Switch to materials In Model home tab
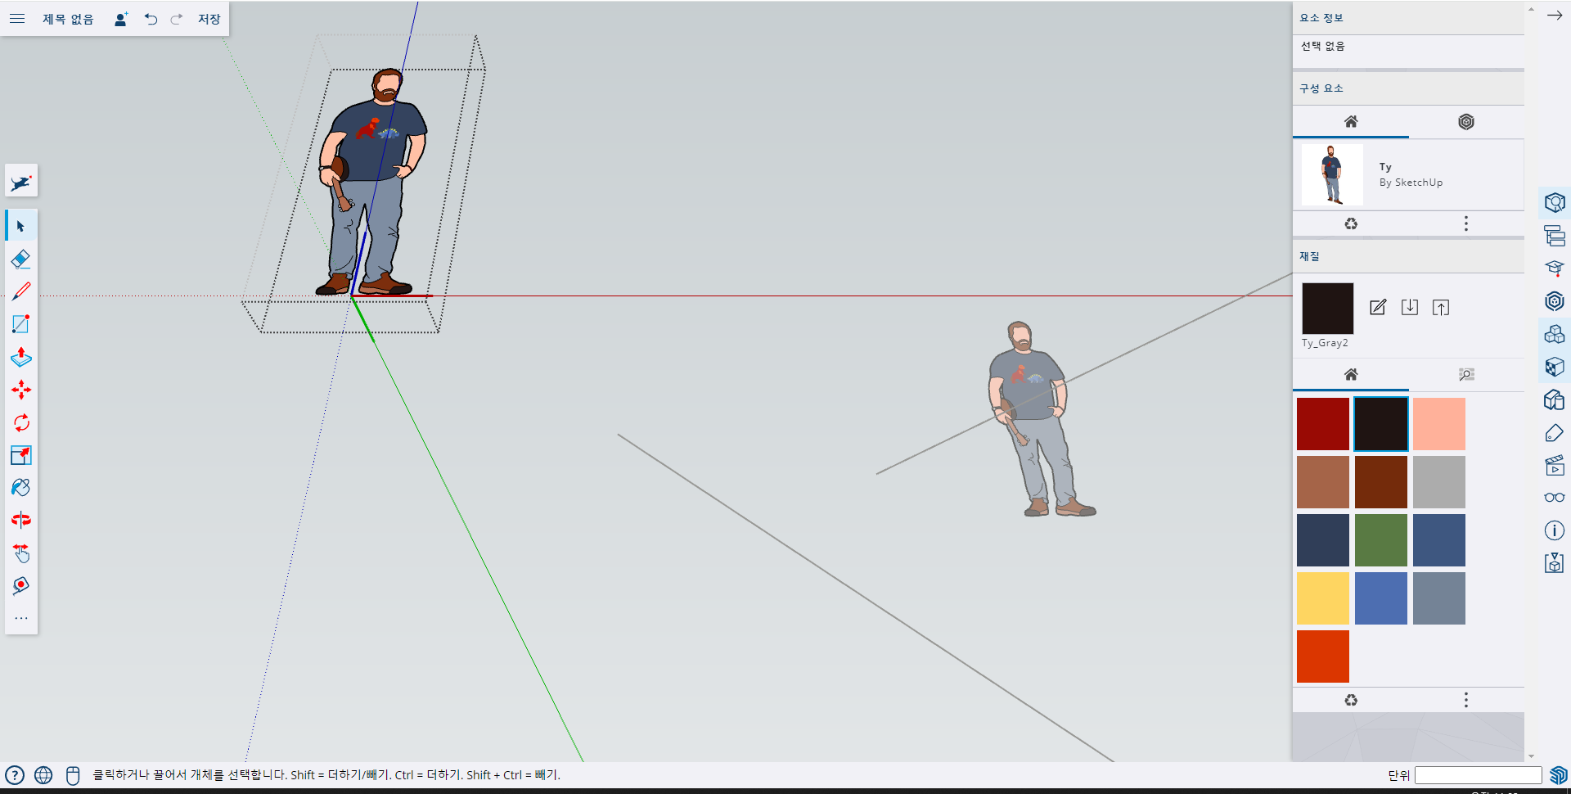Viewport: 1571px width, 794px height. click(x=1351, y=374)
